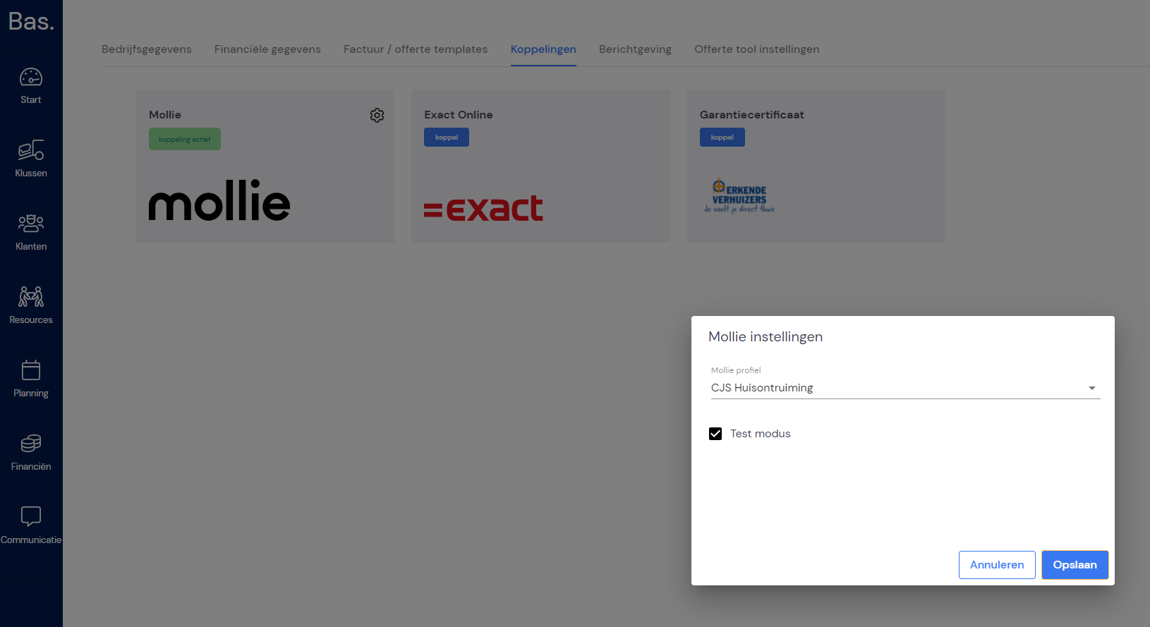This screenshot has width=1150, height=627.
Task: Click the Garantiecertificaat card title
Action: click(752, 115)
